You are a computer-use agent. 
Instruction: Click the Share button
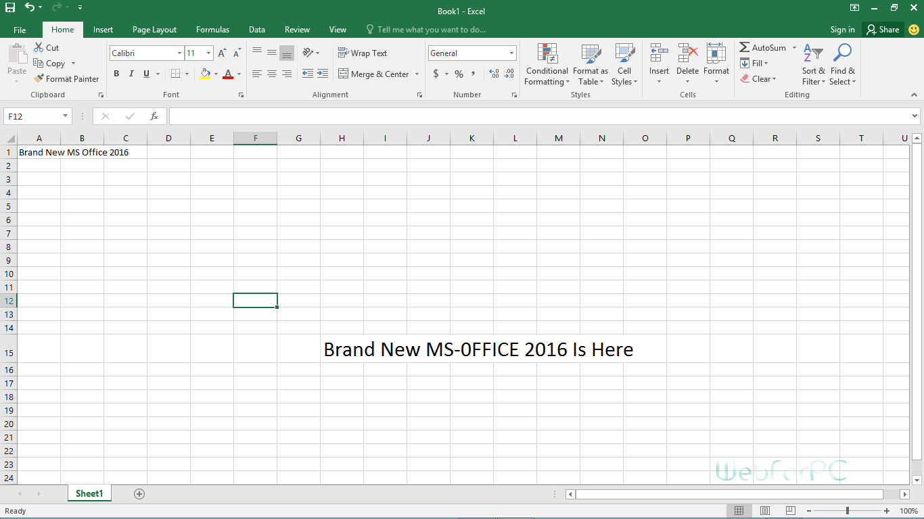point(883,30)
